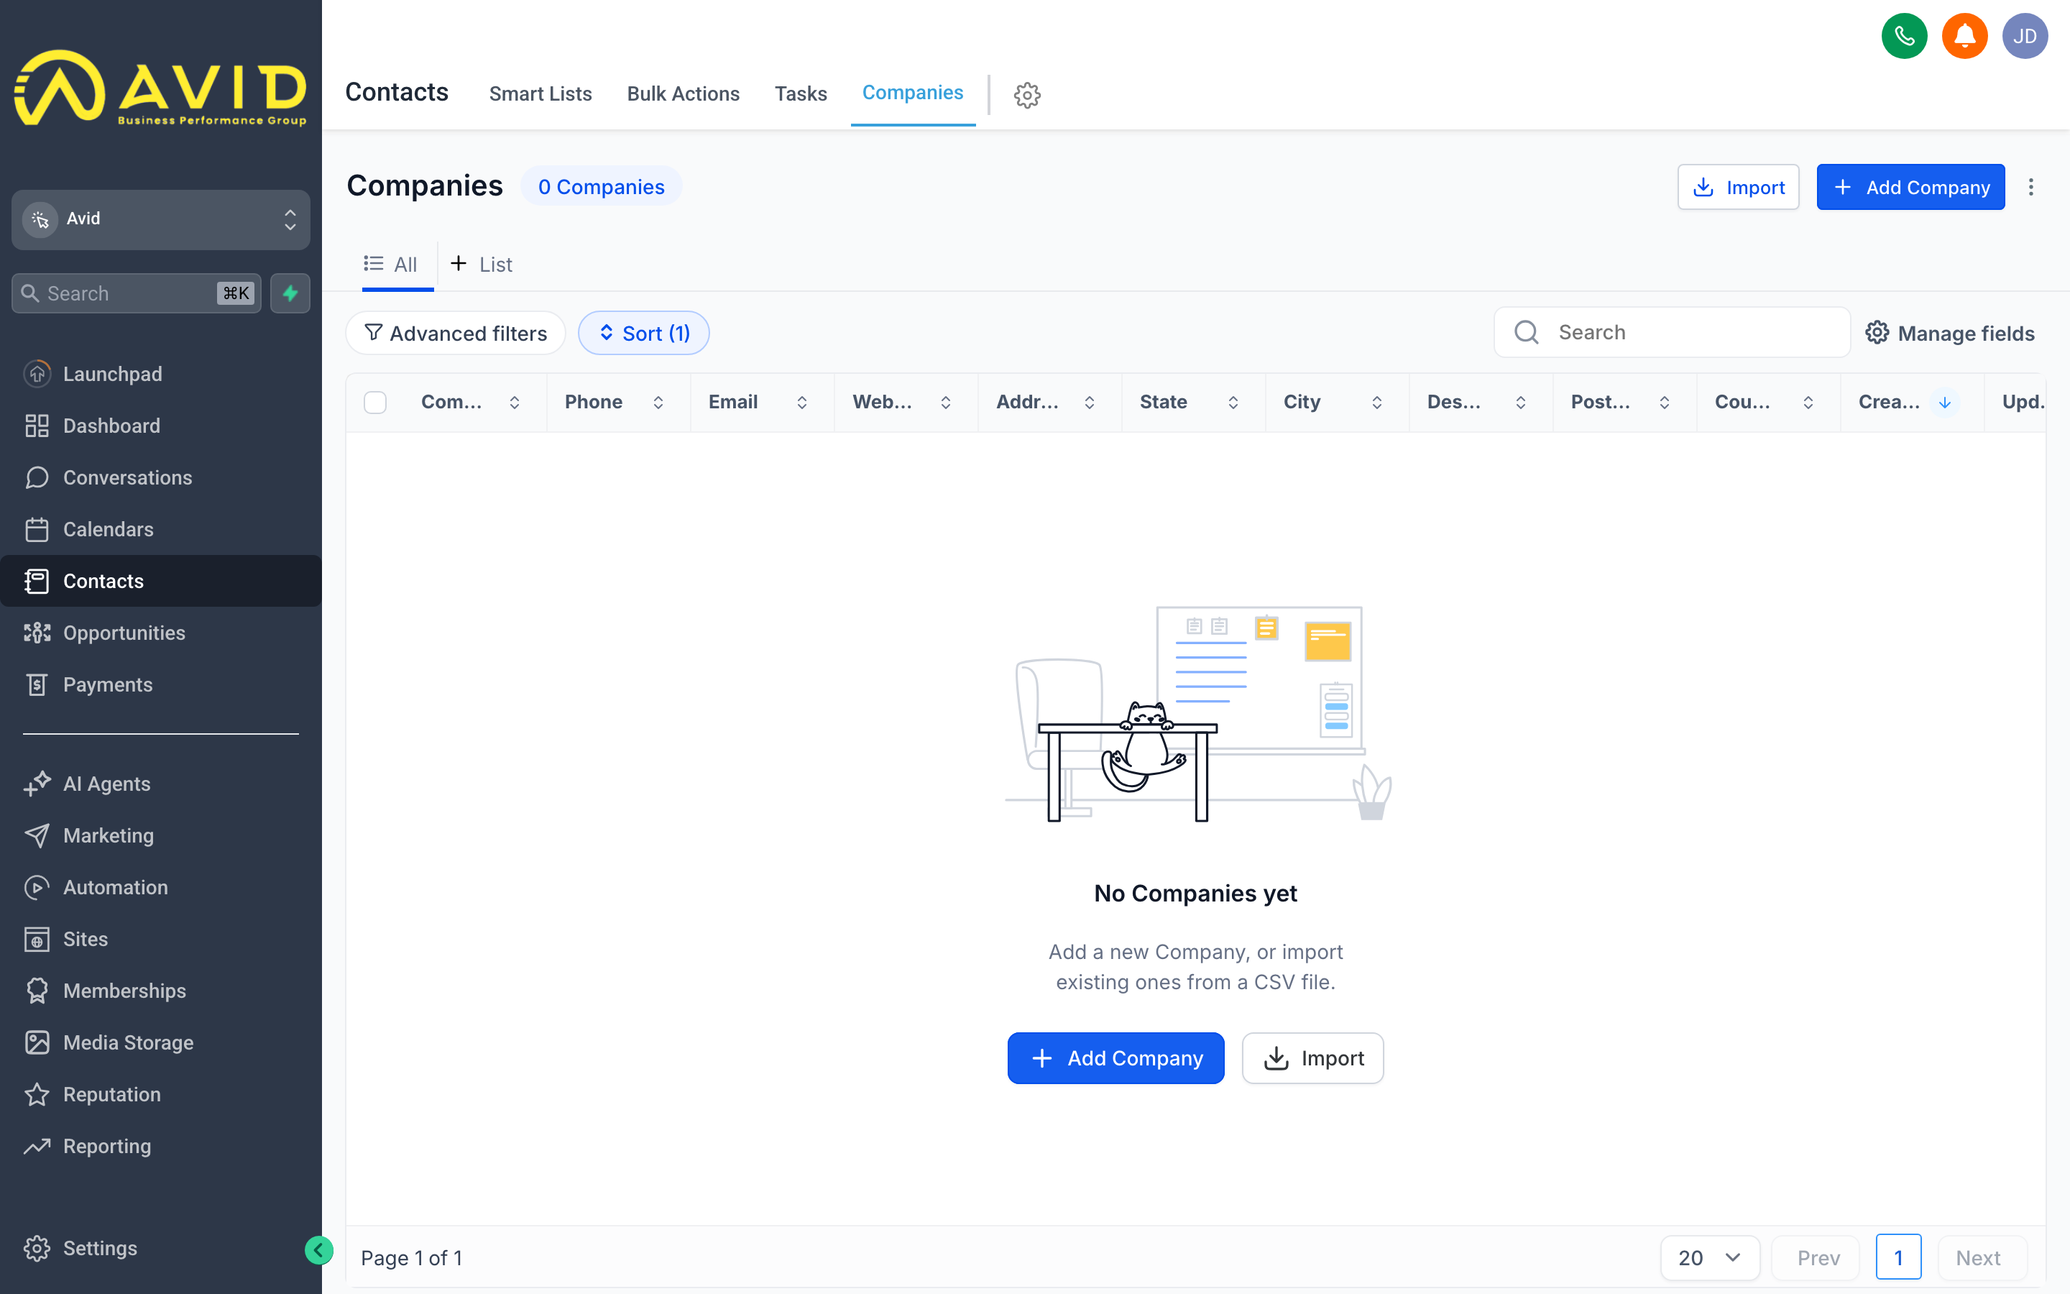Open the Sort (1) options
The image size is (2070, 1294).
click(x=644, y=333)
